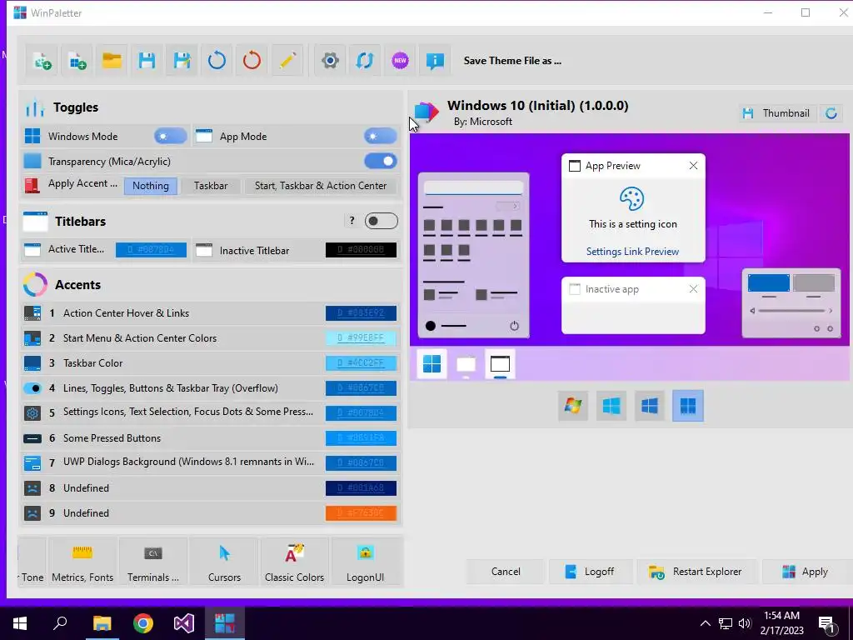The height and width of the screenshot is (640, 853).
Task: Edit theme info with pencil icon
Action: click(x=287, y=60)
